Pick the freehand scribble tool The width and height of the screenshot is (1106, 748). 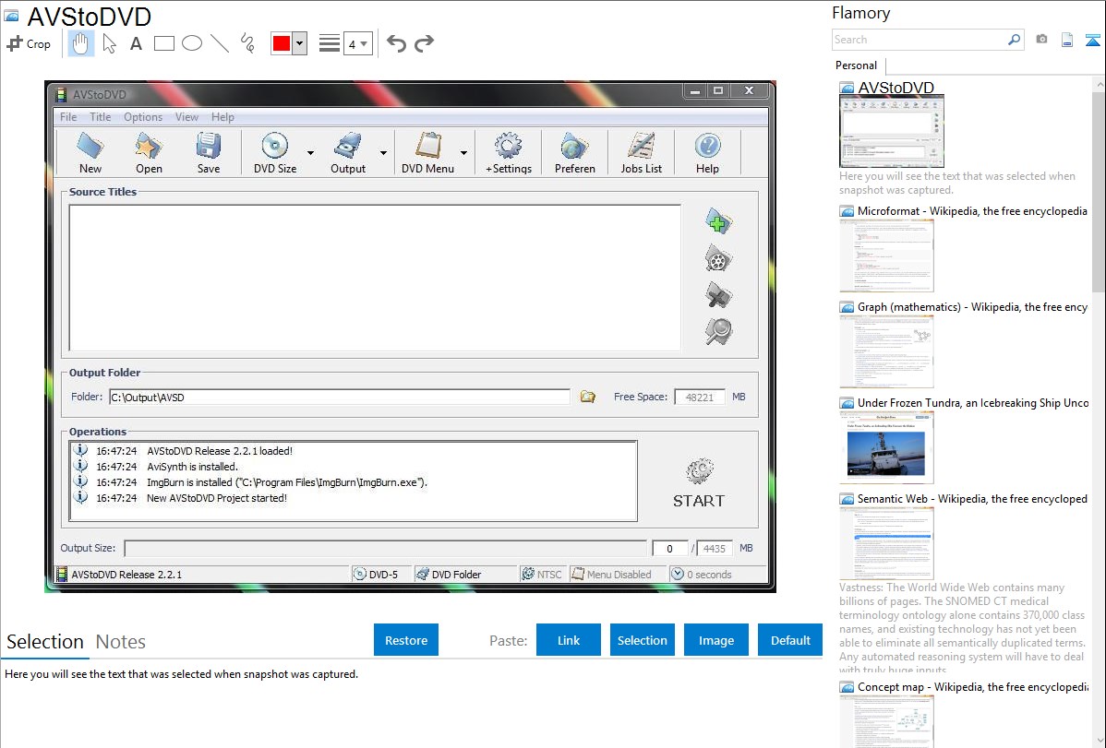point(247,43)
